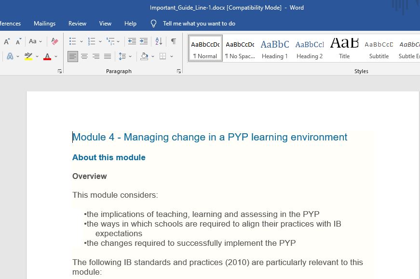This screenshot has width=420, height=279.
Task: Click the Tell me what you want to do box
Action: tap(199, 24)
